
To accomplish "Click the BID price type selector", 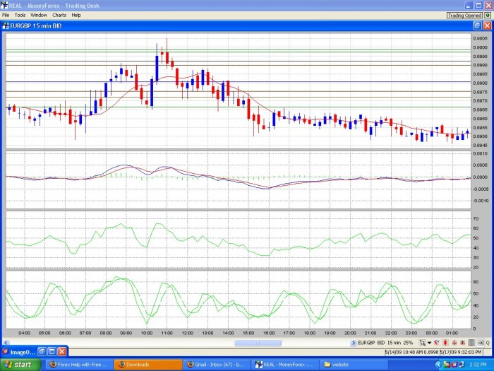I will [x=381, y=343].
